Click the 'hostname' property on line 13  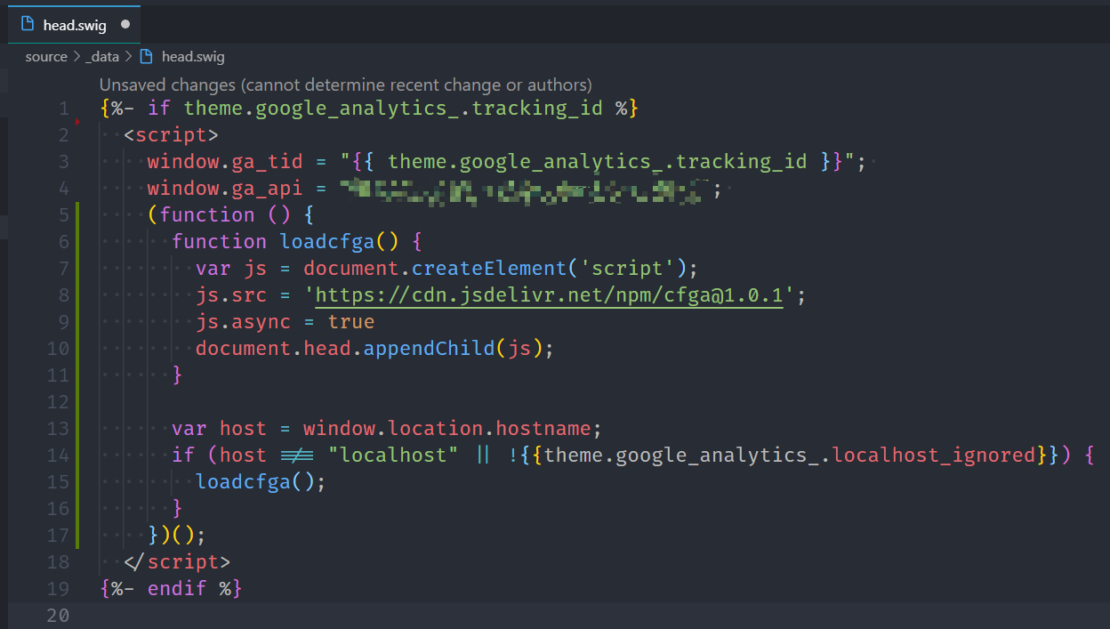pyautogui.click(x=543, y=429)
